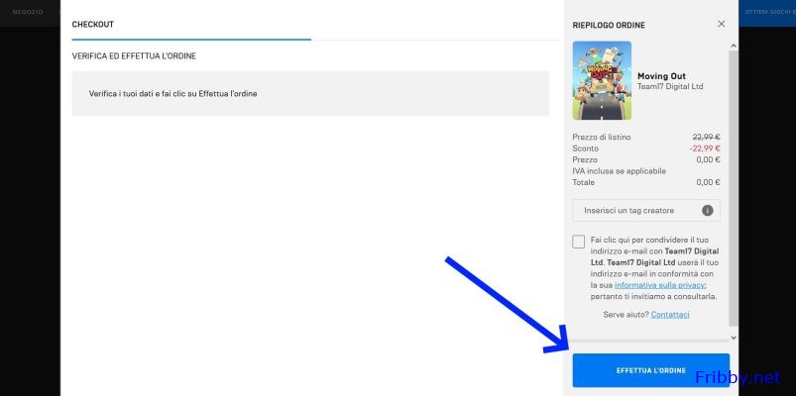Click the Moving Out game title

click(661, 75)
